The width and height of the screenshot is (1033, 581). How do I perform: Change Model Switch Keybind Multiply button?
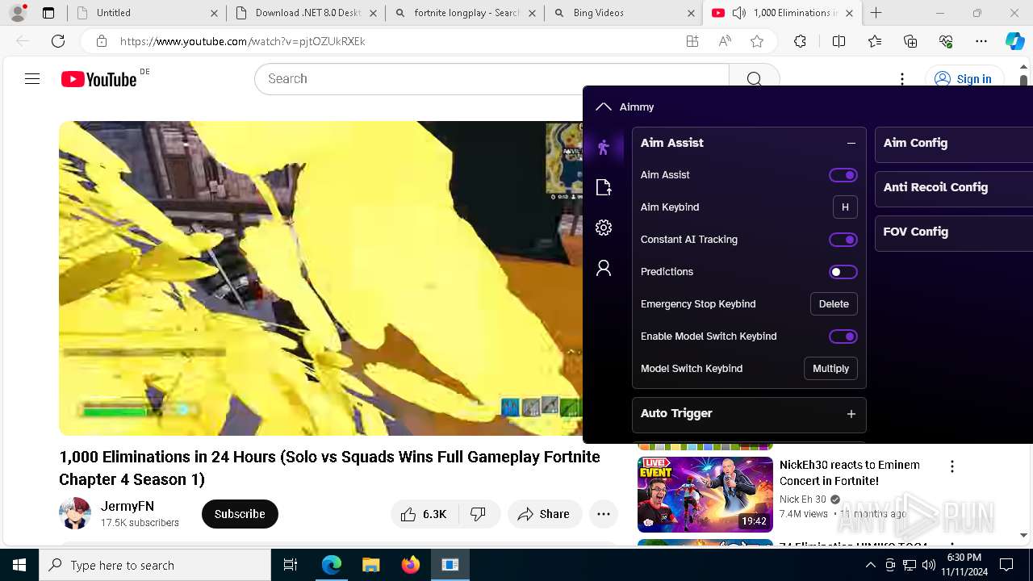[x=830, y=369]
